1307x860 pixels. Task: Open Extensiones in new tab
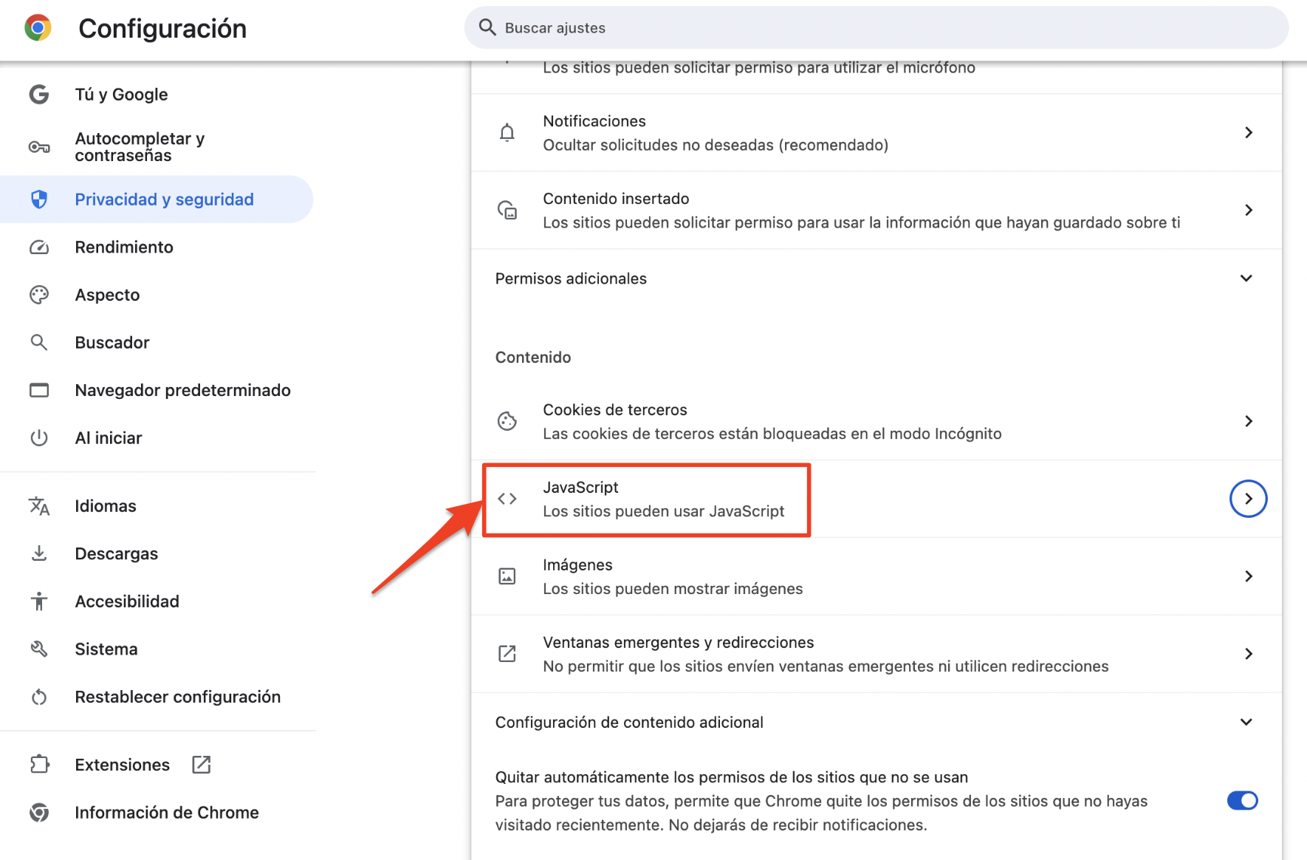point(201,765)
